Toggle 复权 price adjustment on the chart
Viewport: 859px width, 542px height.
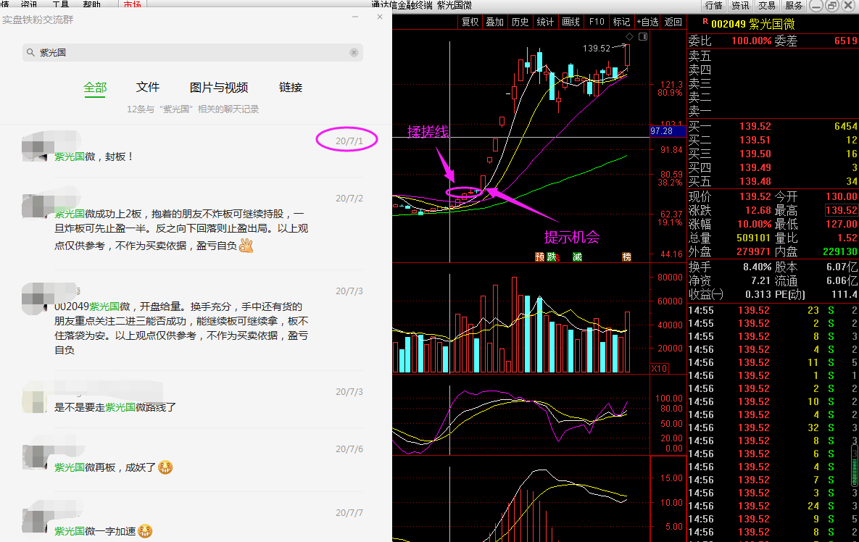[x=470, y=22]
